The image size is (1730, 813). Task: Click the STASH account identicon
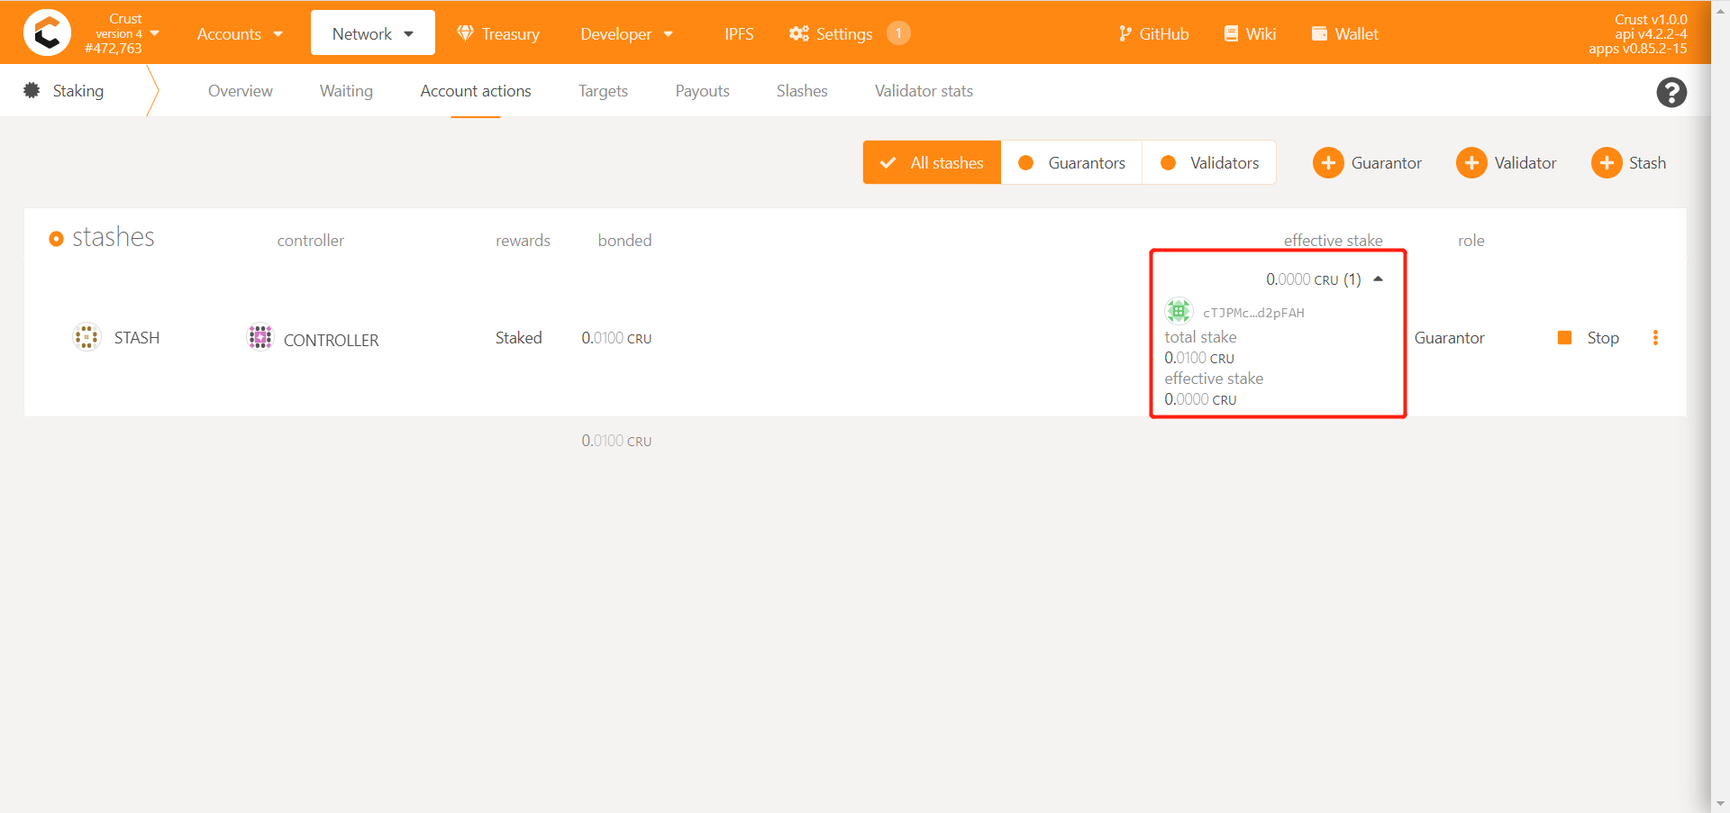coord(86,337)
